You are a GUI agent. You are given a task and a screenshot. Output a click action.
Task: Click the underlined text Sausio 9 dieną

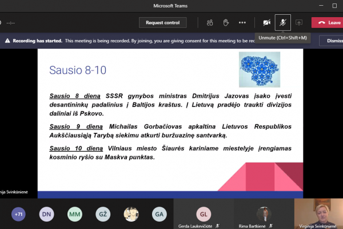click(76, 127)
